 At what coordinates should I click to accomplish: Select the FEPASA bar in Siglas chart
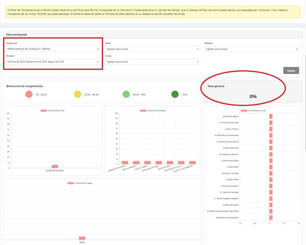[82, 238]
